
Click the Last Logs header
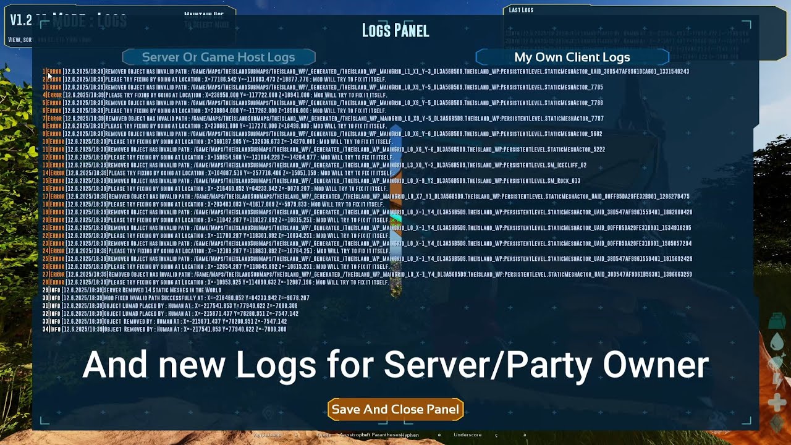pyautogui.click(x=521, y=10)
